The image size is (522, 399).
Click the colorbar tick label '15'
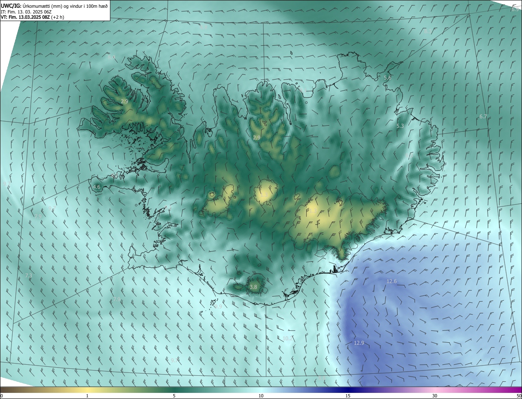pyautogui.click(x=348, y=396)
